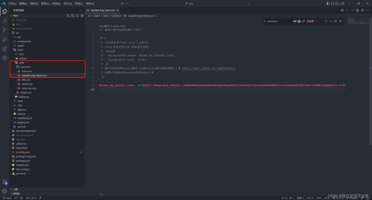Viewport: 372px width, 200px height.
Task: Click the New File icon in explorer header
Action: [68, 16]
